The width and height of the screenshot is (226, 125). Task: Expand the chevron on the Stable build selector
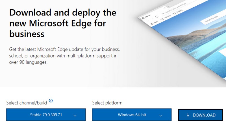click(75, 115)
